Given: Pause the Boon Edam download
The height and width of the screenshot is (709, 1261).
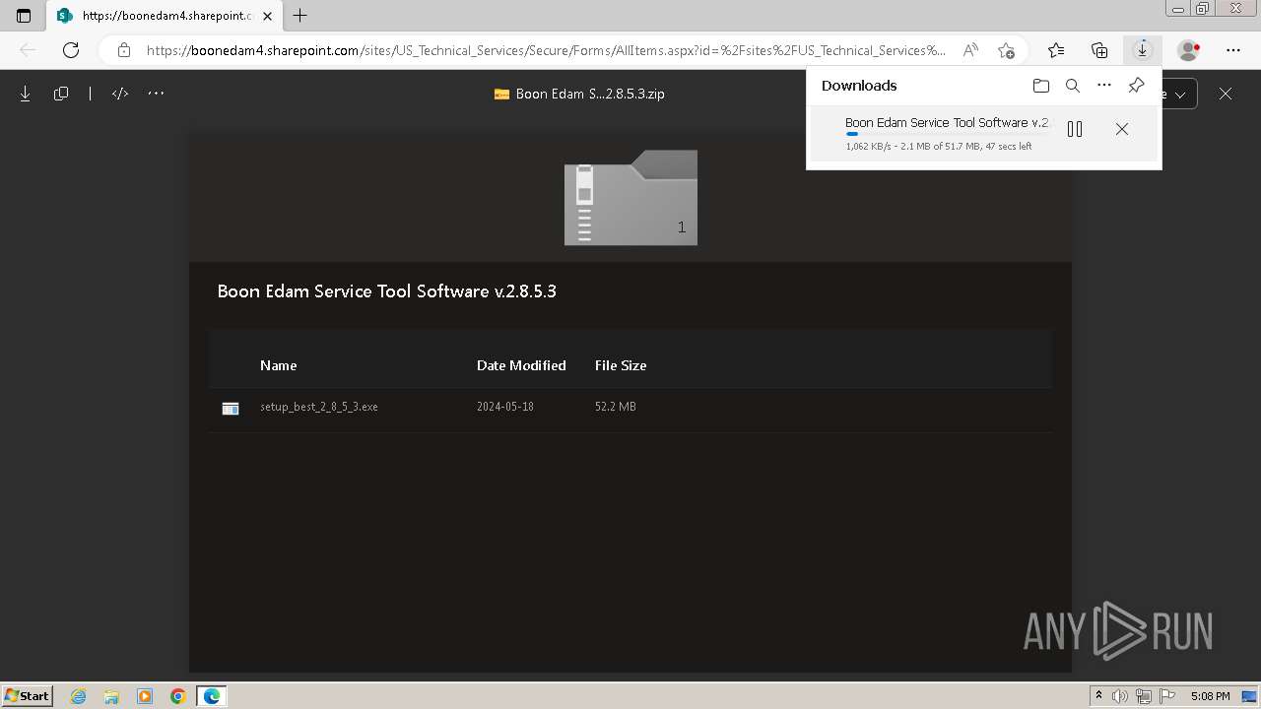Looking at the screenshot, I should (x=1075, y=129).
